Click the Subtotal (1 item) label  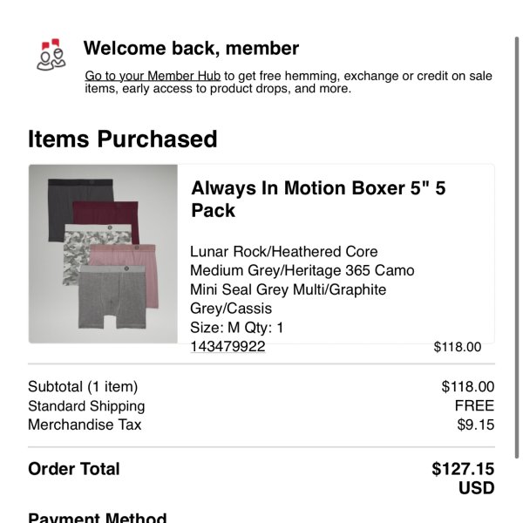tap(83, 386)
